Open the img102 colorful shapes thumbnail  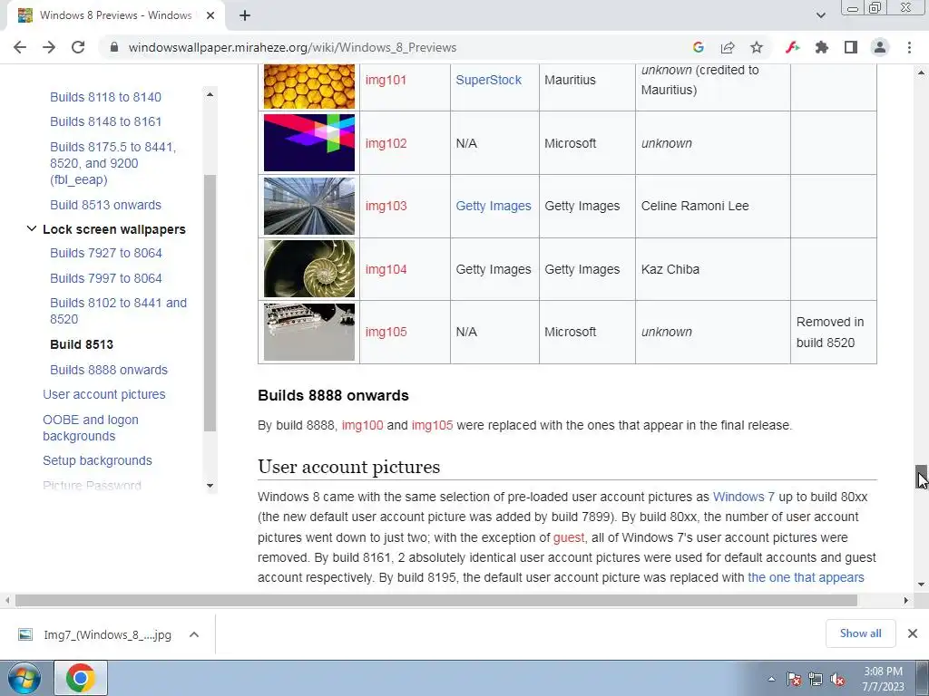point(308,142)
